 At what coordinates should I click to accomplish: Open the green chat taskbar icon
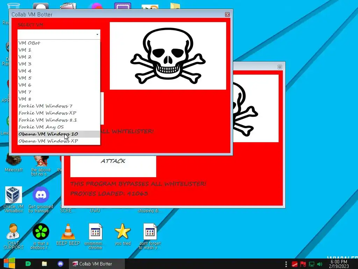coord(28,264)
